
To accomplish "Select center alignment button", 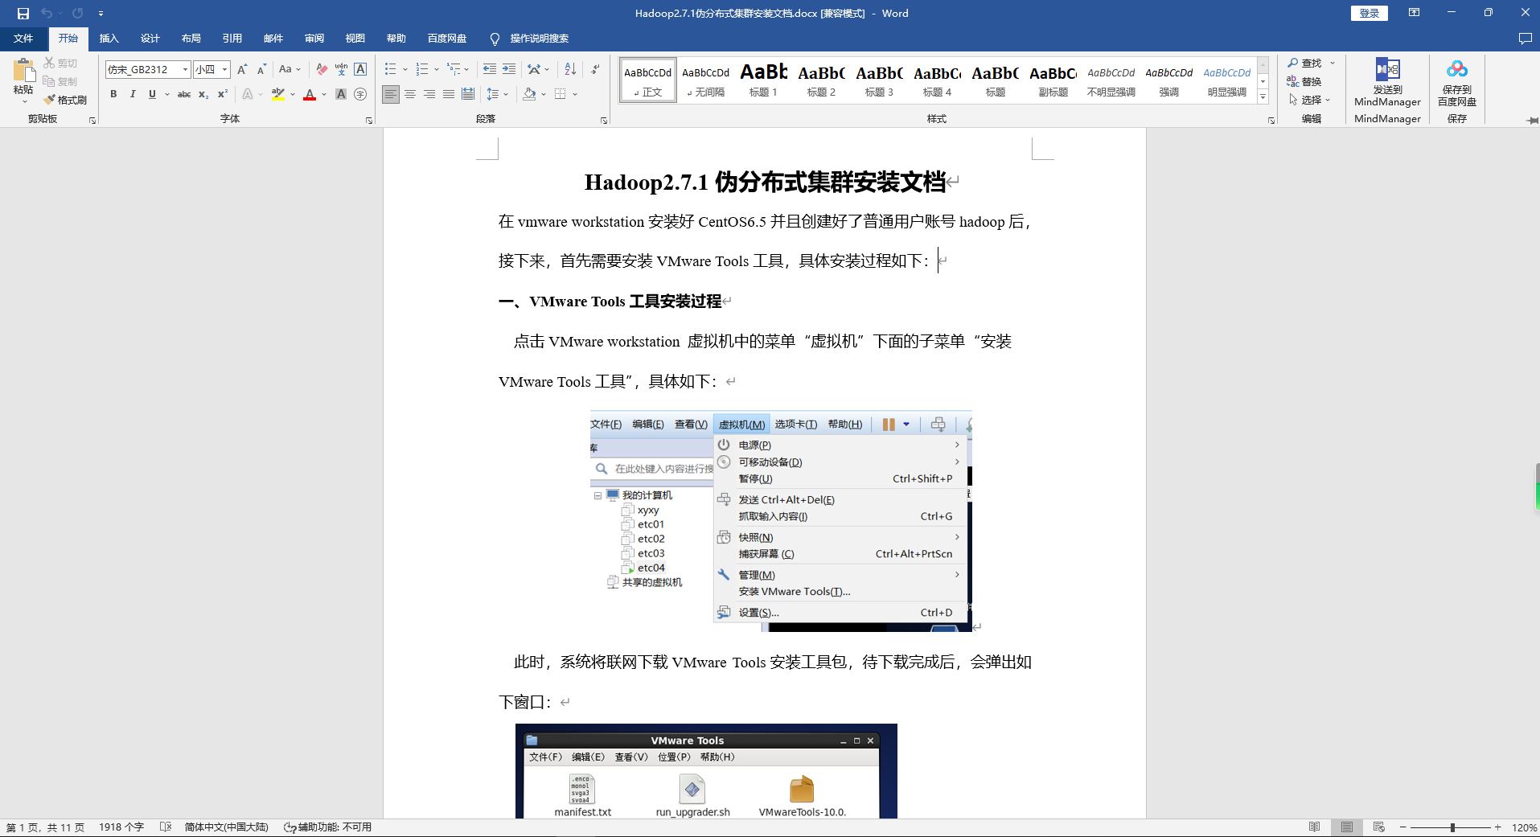I will click(410, 94).
